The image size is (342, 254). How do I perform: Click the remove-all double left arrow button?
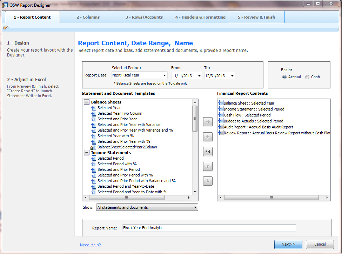click(x=208, y=152)
